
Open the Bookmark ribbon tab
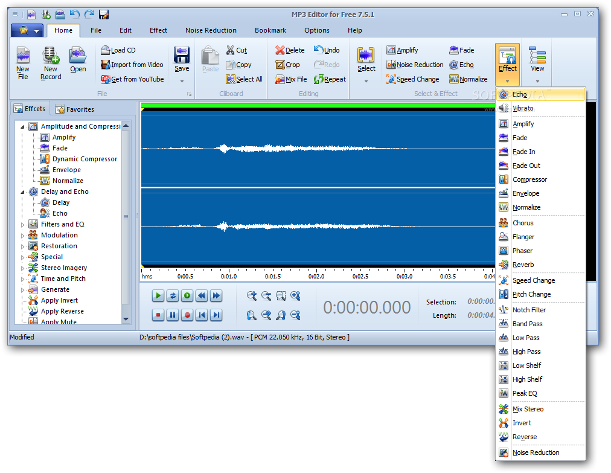pyautogui.click(x=270, y=30)
